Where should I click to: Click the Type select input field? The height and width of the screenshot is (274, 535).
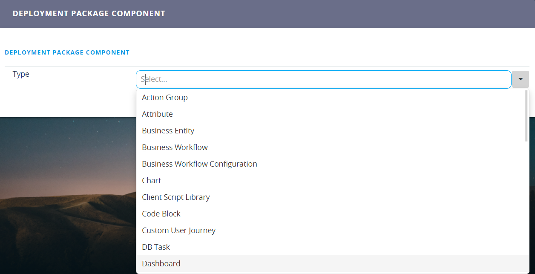click(x=323, y=79)
